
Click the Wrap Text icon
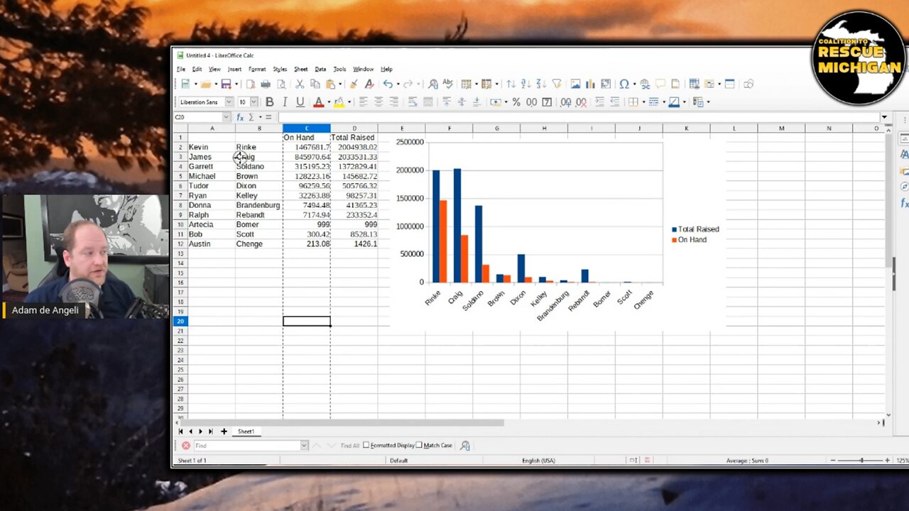click(413, 102)
